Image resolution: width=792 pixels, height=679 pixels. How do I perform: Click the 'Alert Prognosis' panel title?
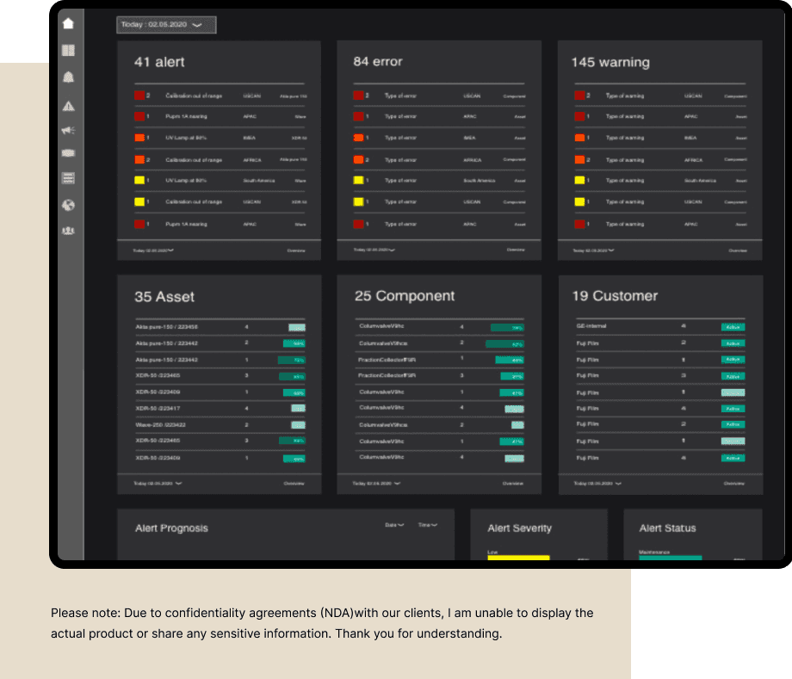tap(171, 528)
